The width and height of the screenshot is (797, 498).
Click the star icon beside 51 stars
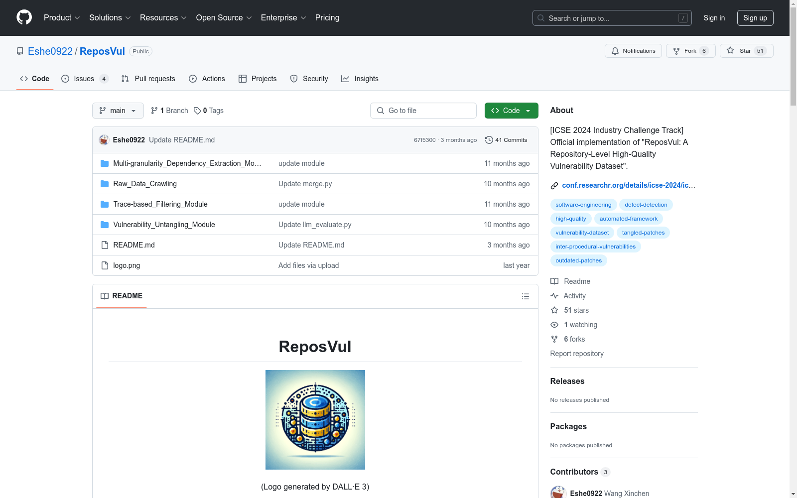[x=554, y=310]
